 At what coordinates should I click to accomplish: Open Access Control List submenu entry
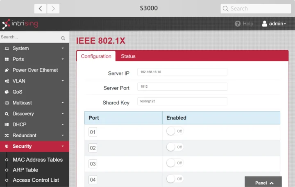pos(36,180)
